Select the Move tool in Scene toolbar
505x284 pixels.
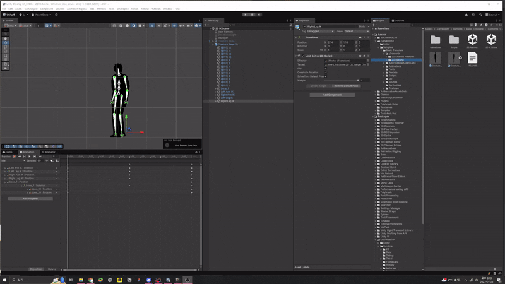click(6, 42)
